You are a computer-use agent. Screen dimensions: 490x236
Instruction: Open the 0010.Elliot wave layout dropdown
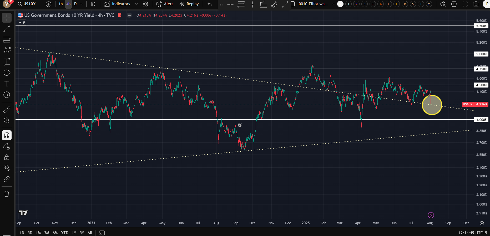coord(333,4)
